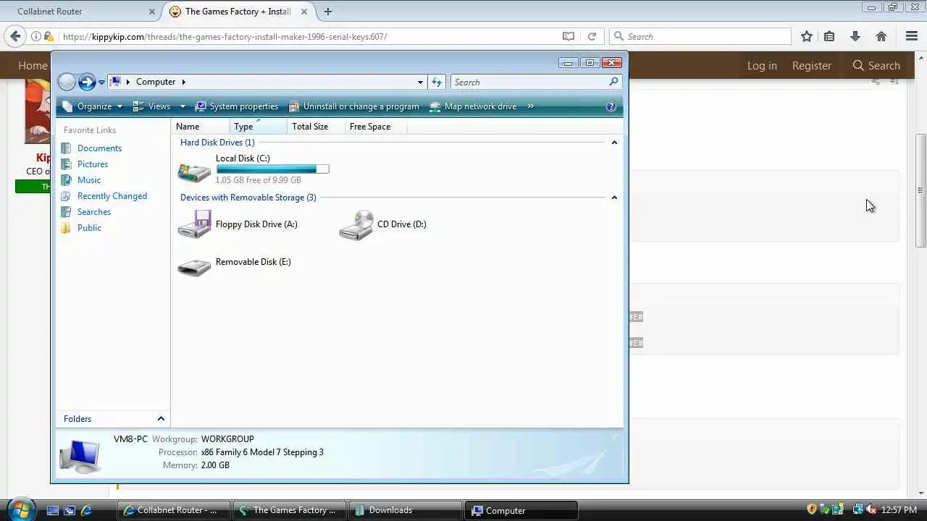Image resolution: width=927 pixels, height=521 pixels.
Task: Open Floppy Disk Drive (A:) icon
Action: coord(194,224)
